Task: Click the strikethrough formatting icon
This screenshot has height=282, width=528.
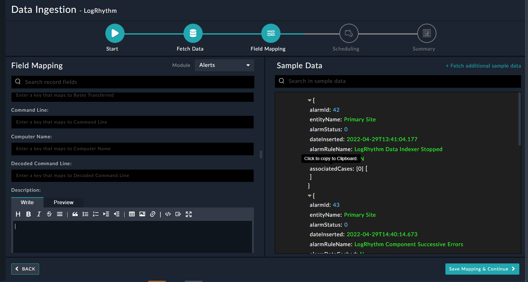Action: tap(49, 214)
